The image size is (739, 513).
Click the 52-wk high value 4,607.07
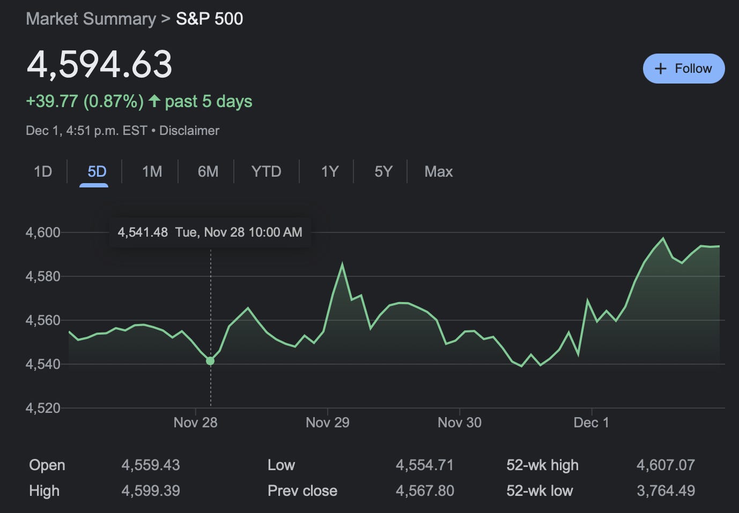(666, 465)
